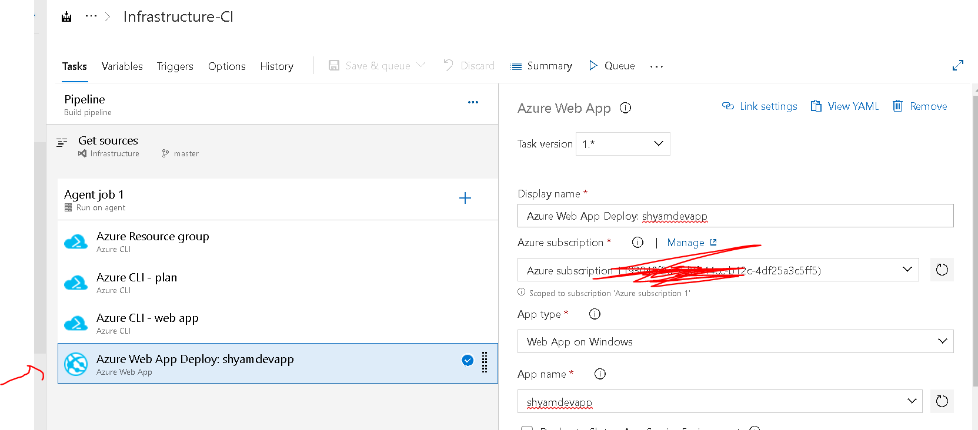Switch to the Tasks tab

click(75, 66)
